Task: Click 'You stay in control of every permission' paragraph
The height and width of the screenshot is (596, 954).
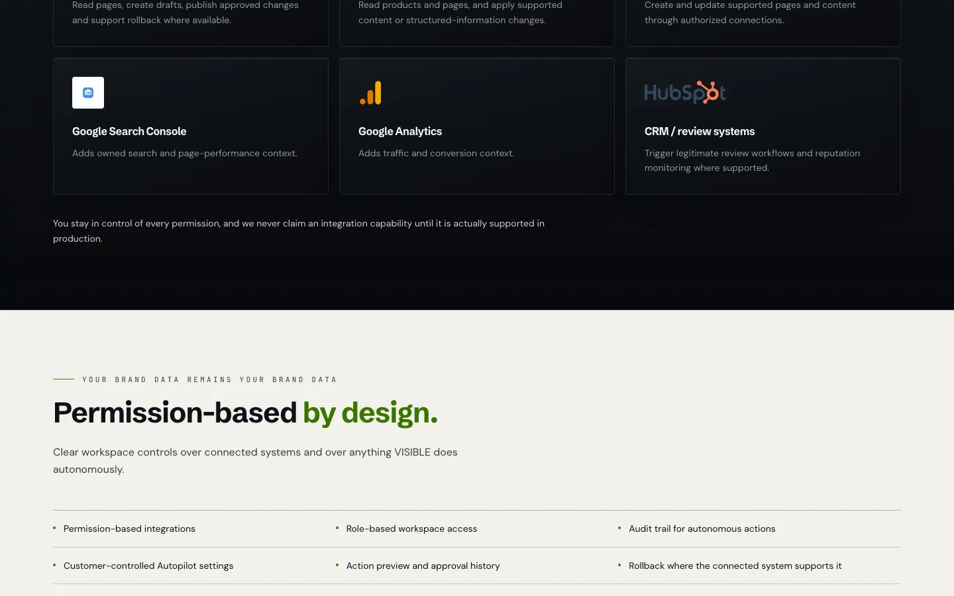Action: point(299,231)
